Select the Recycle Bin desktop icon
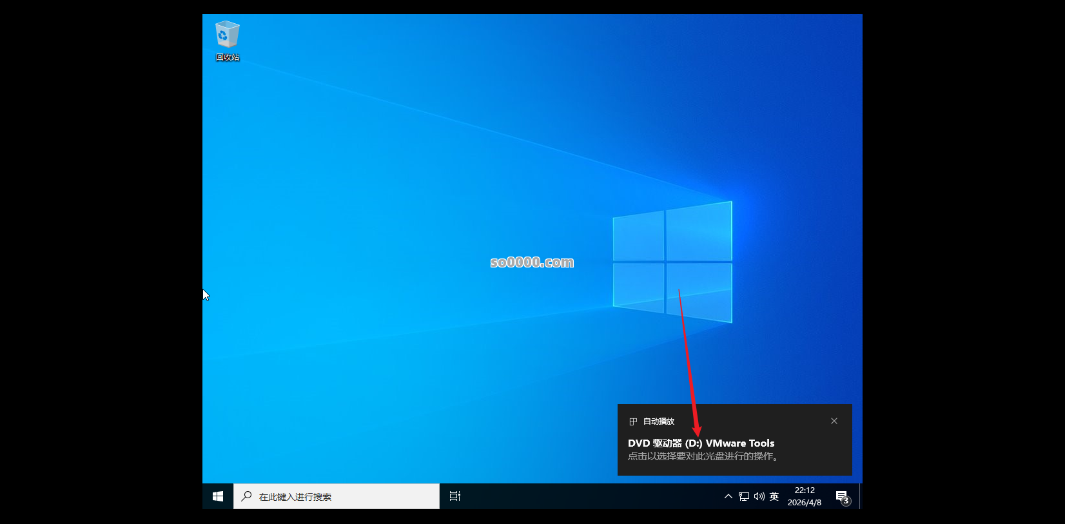 (x=227, y=35)
